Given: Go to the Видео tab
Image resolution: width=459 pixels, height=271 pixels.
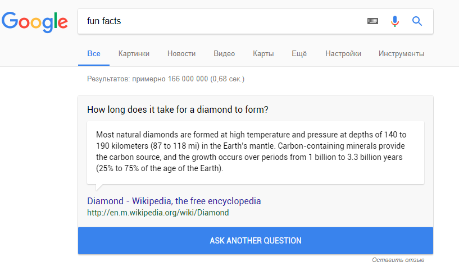Looking at the screenshot, I should (x=224, y=54).
